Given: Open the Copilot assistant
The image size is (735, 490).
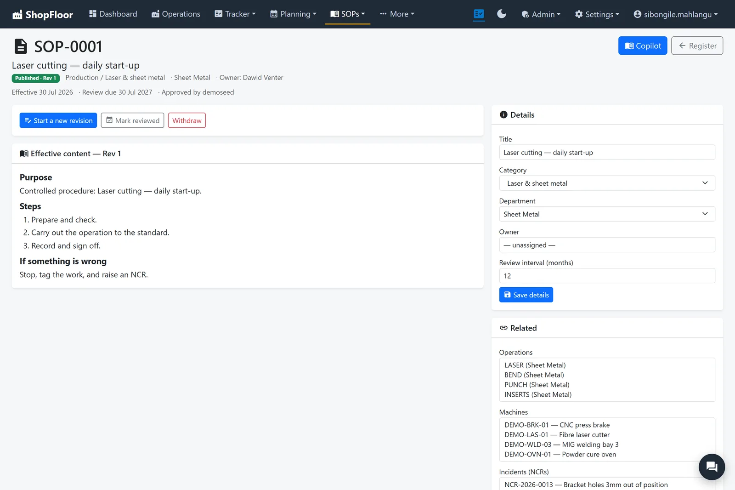Looking at the screenshot, I should pos(643,46).
